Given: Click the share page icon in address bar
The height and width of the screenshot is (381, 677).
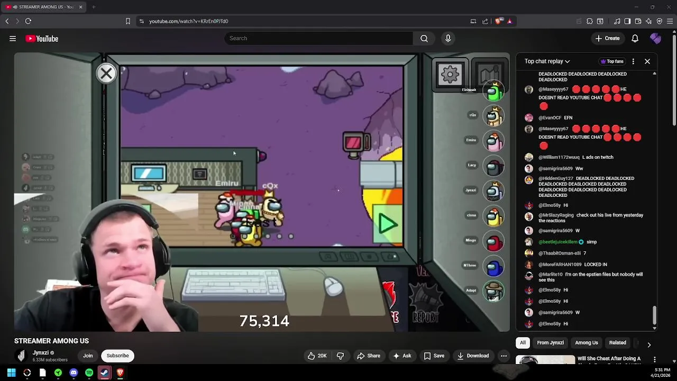Looking at the screenshot, I should (x=485, y=21).
